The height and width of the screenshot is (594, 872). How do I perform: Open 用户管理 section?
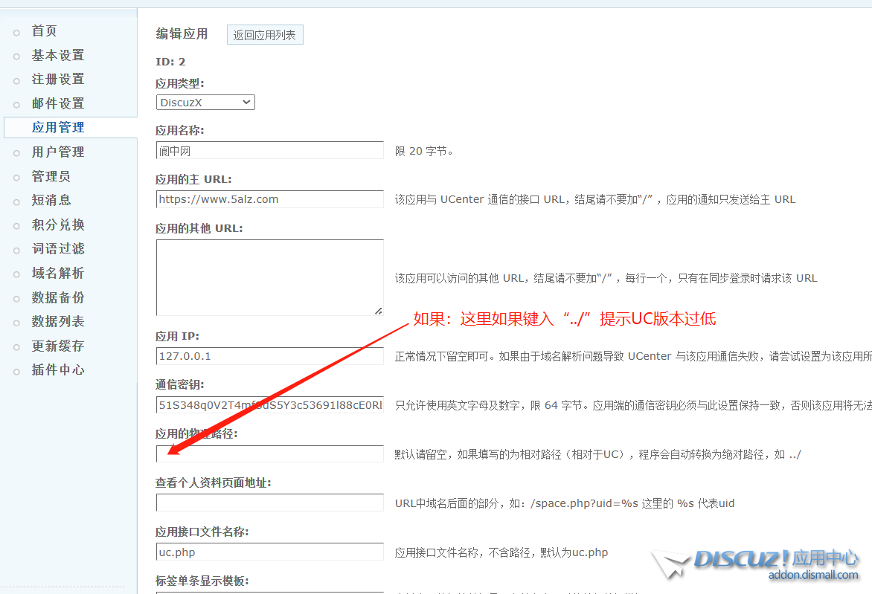[x=57, y=152]
